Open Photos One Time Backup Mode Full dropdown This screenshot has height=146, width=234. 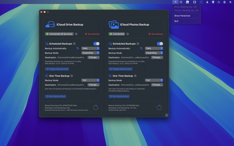154,80
